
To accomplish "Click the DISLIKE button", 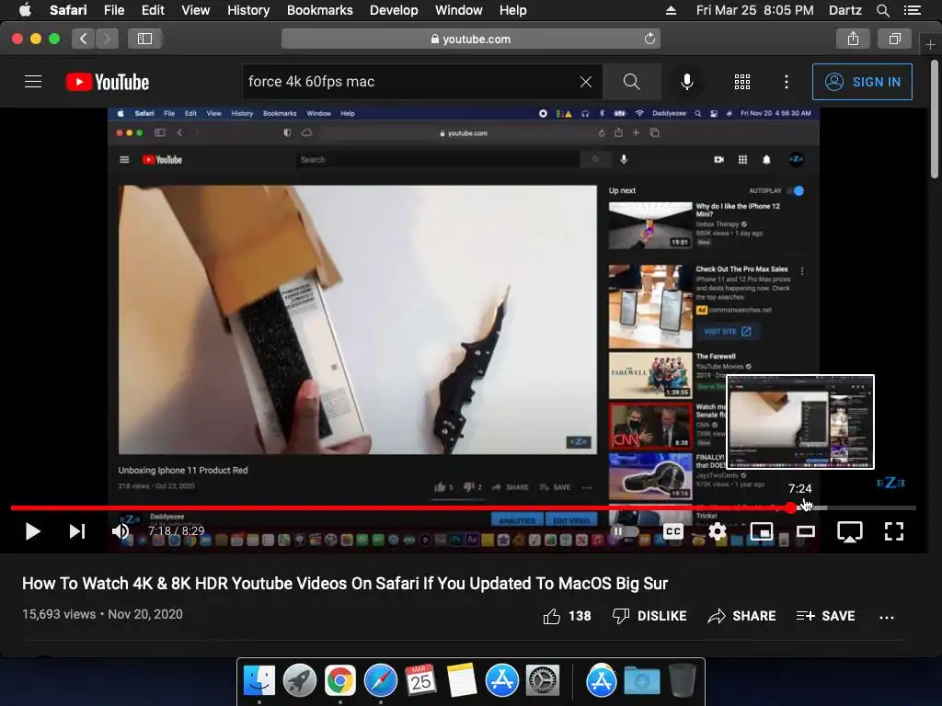I will point(649,616).
